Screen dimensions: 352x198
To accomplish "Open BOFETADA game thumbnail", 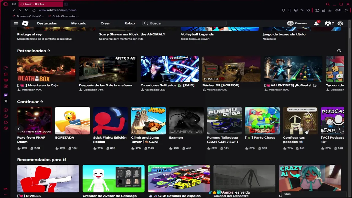I will (x=72, y=121).
